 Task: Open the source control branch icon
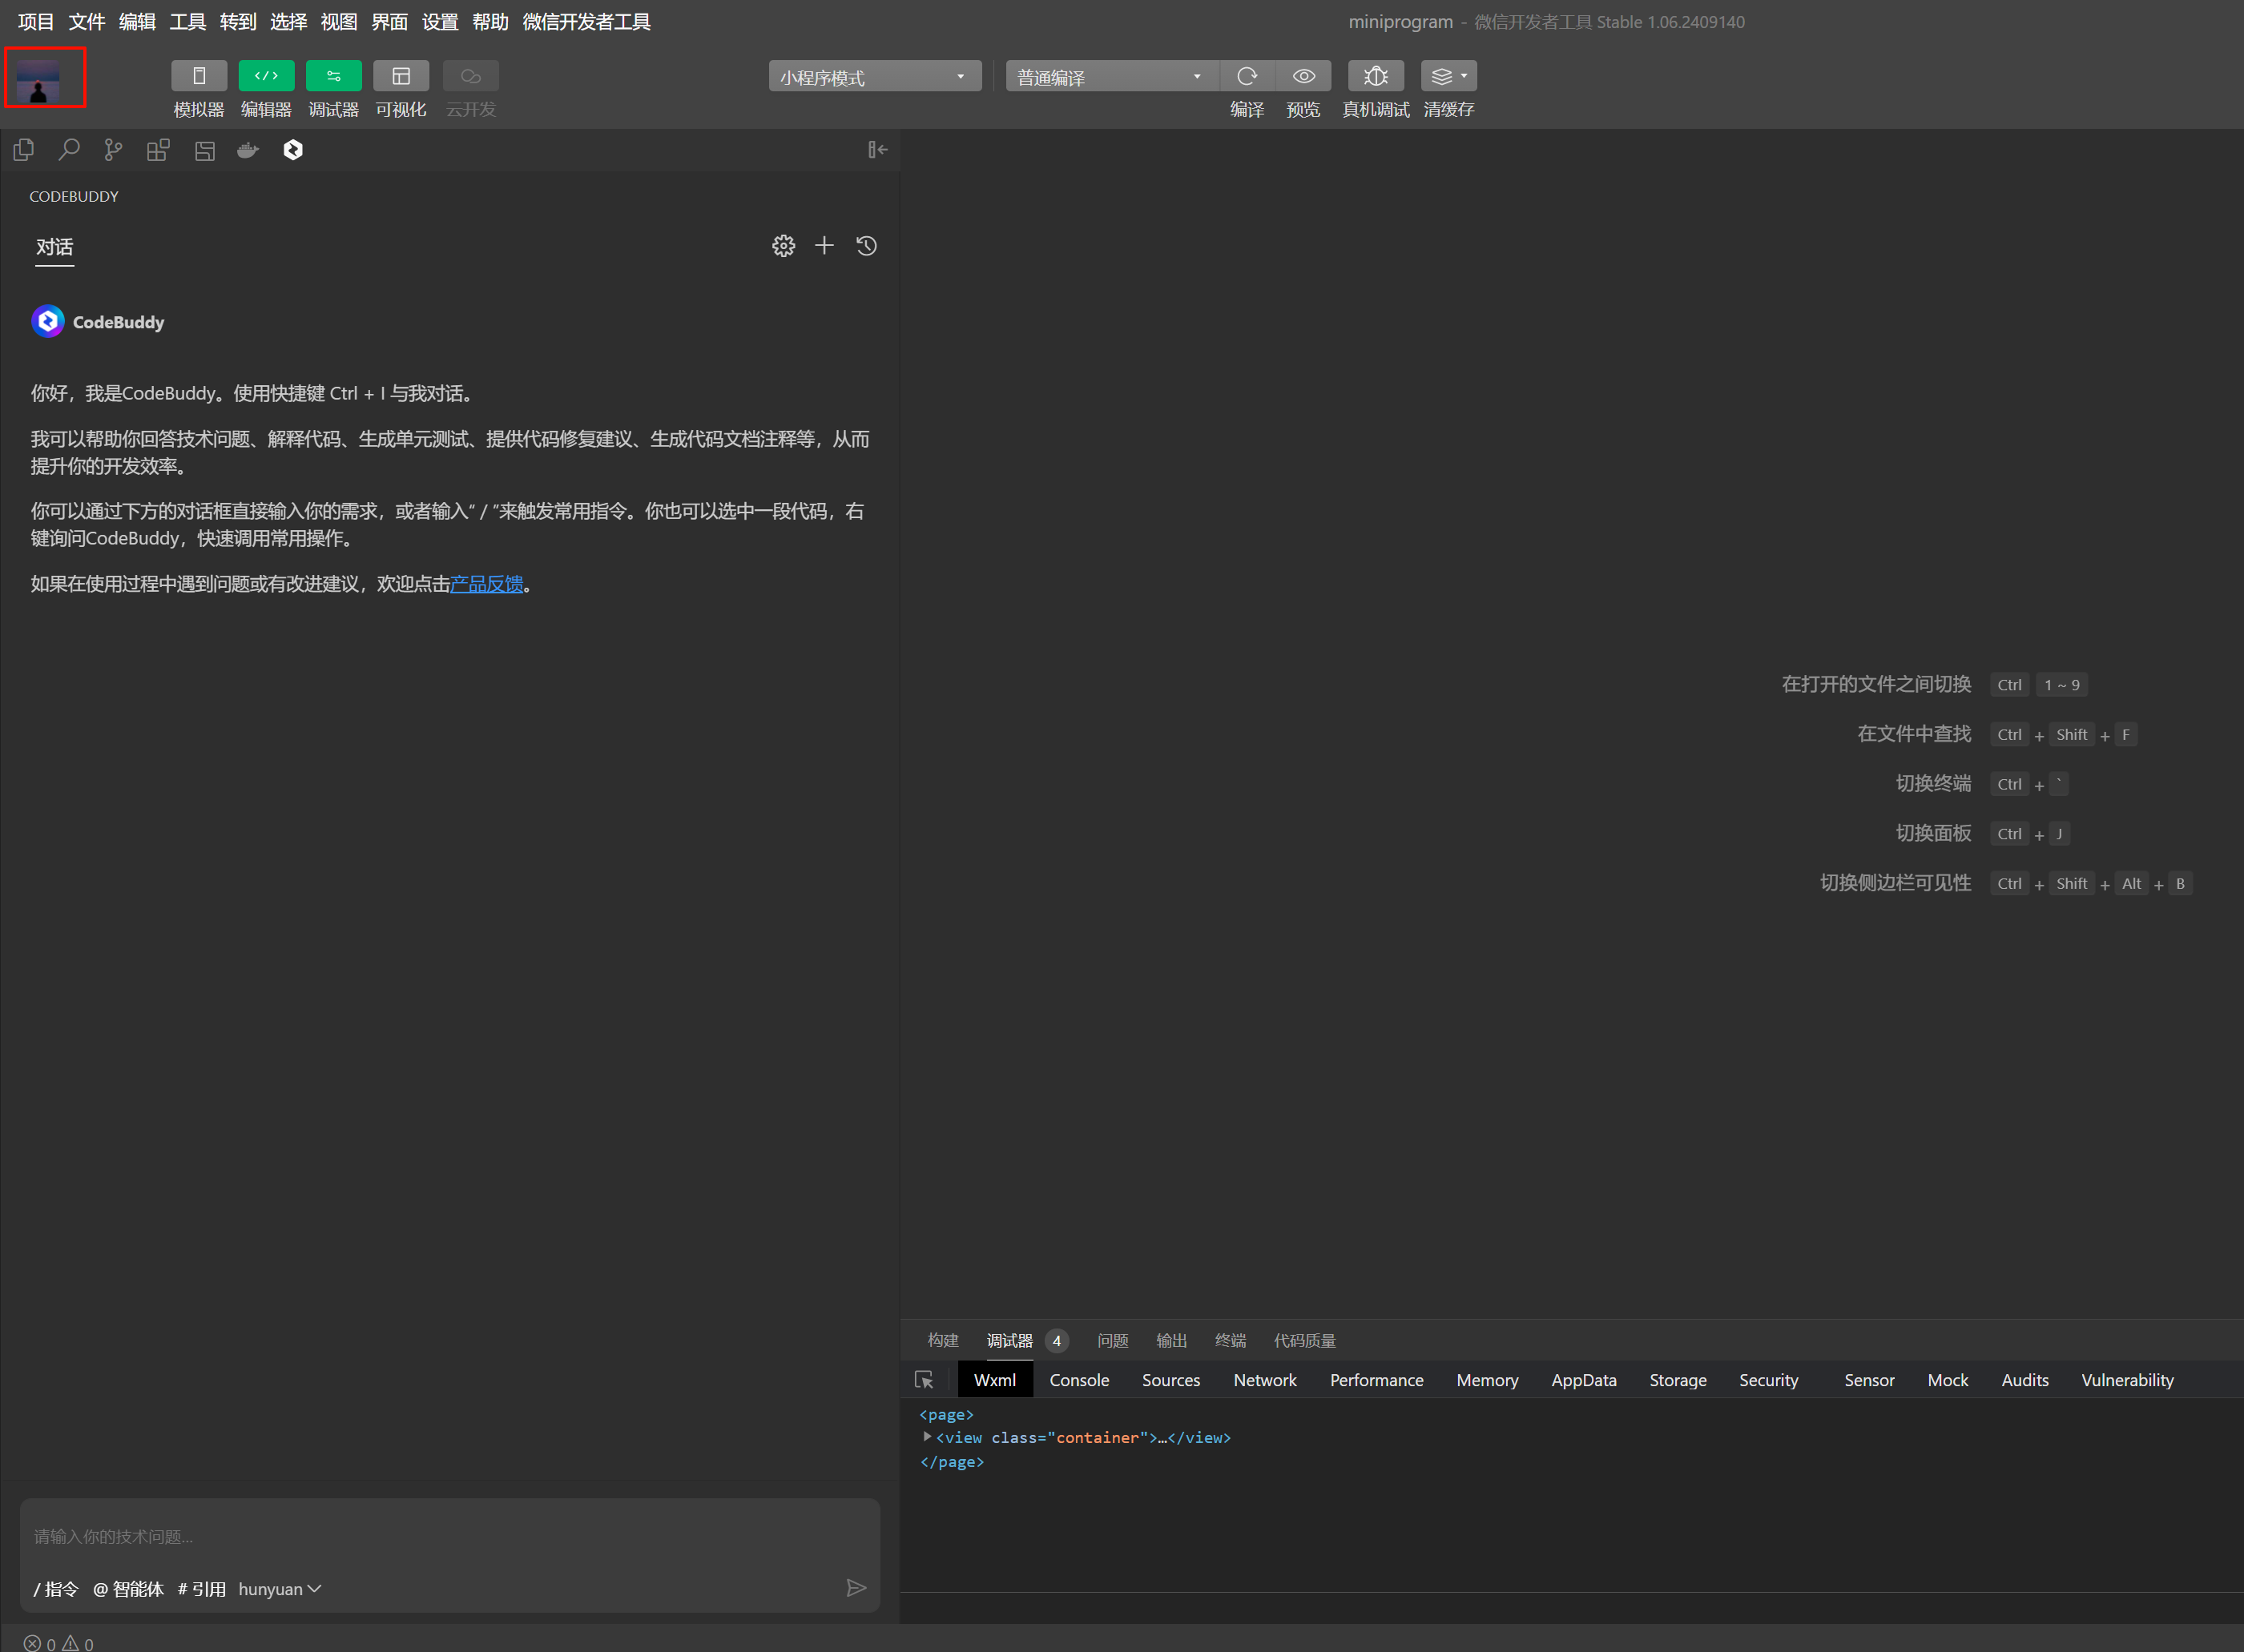tap(113, 150)
